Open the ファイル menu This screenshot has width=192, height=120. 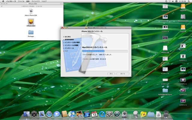pyautogui.click(x=21, y=1)
